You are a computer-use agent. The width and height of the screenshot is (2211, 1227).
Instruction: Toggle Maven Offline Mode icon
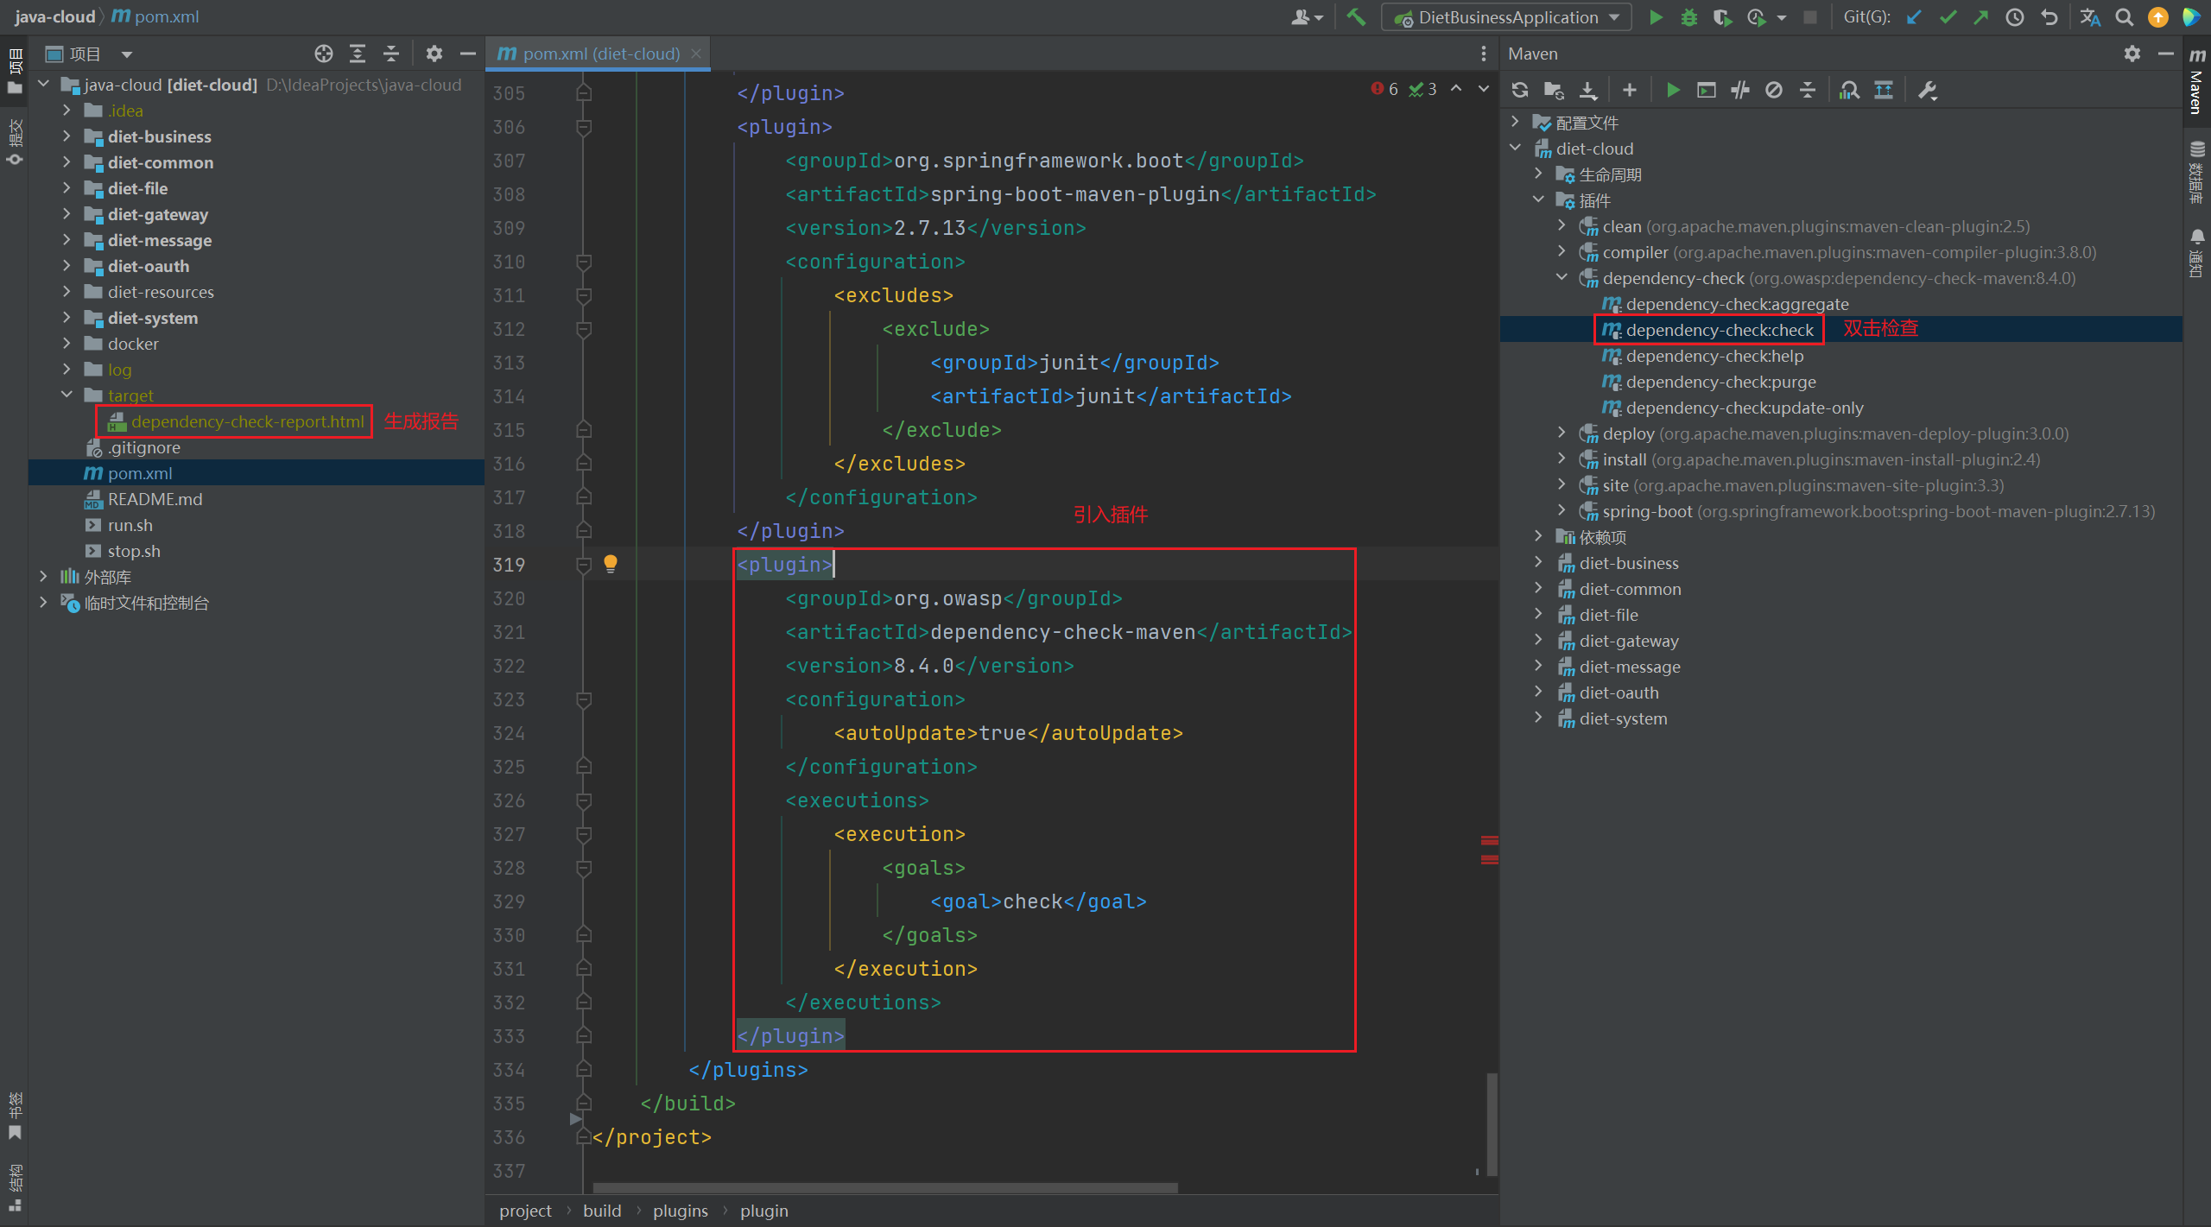[1740, 90]
